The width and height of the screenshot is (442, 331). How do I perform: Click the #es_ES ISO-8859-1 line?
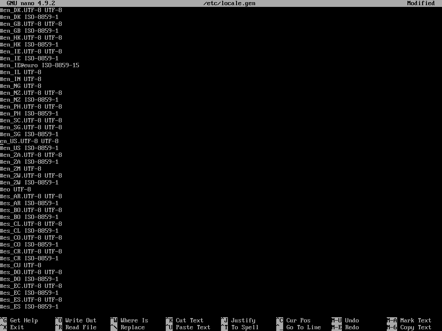(x=29, y=306)
